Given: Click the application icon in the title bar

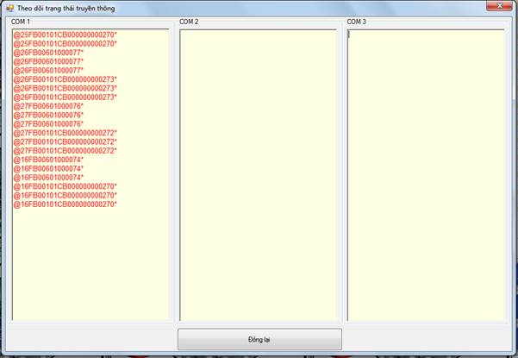Looking at the screenshot, I should coord(10,8).
